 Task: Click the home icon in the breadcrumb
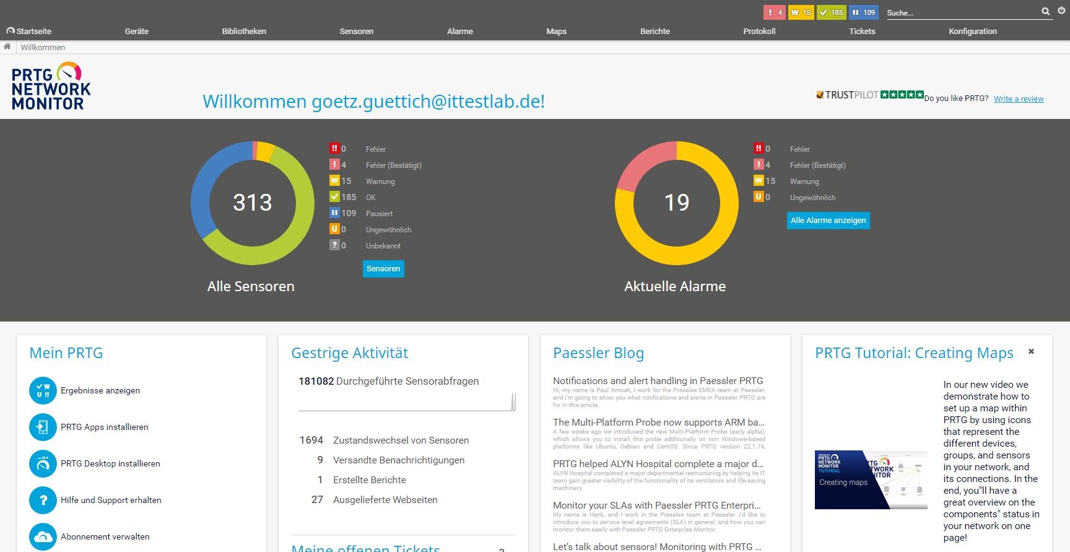(7, 47)
